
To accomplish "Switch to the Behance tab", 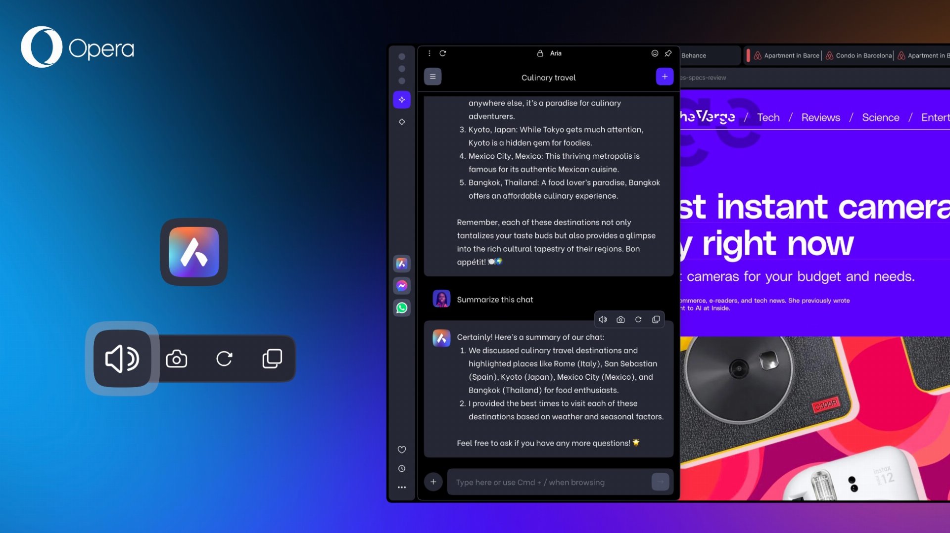I will point(694,55).
